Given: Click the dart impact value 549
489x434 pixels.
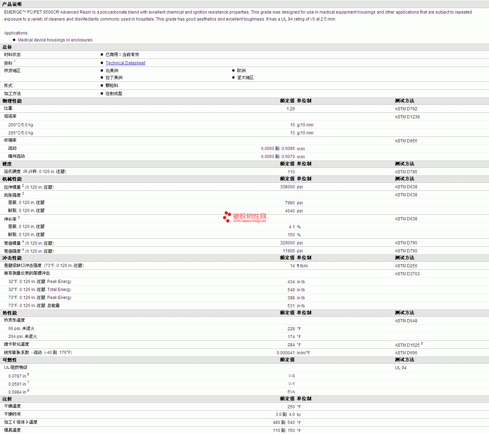Looking at the screenshot, I should 291,290.
